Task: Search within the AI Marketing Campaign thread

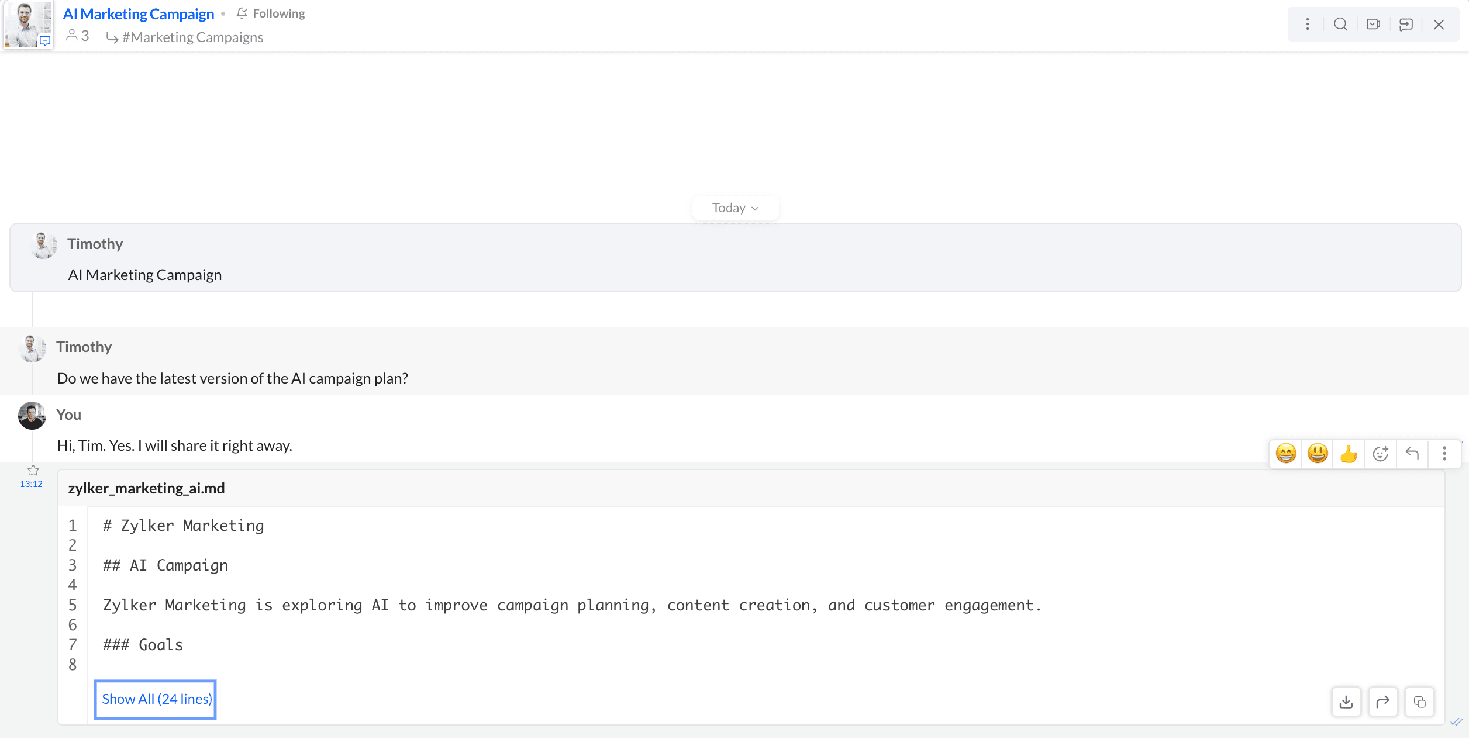Action: (x=1340, y=25)
